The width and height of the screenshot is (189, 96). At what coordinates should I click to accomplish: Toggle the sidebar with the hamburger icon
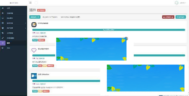click(x=30, y=3)
